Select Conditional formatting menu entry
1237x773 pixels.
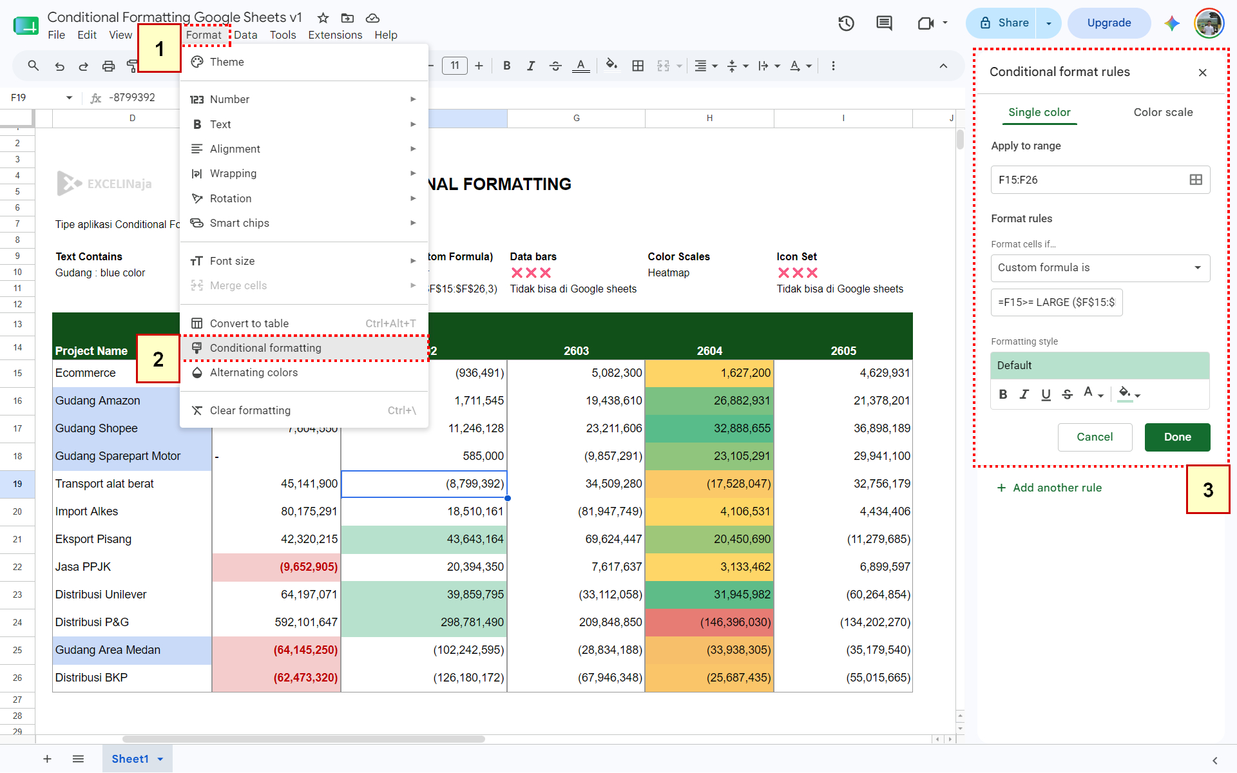coord(304,348)
